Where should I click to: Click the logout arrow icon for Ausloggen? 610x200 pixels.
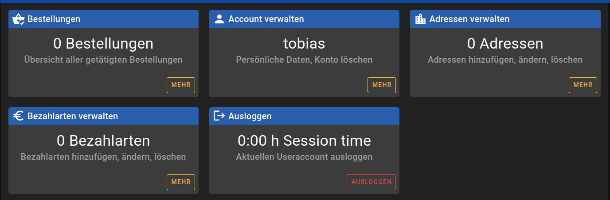219,116
